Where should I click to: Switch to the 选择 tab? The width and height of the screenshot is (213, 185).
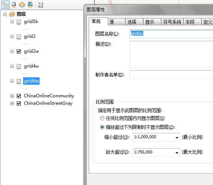pyautogui.click(x=134, y=22)
